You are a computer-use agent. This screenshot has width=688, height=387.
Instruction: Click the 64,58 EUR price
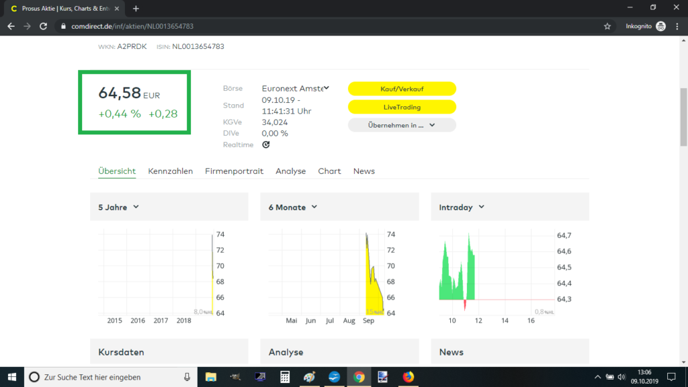[x=129, y=93]
